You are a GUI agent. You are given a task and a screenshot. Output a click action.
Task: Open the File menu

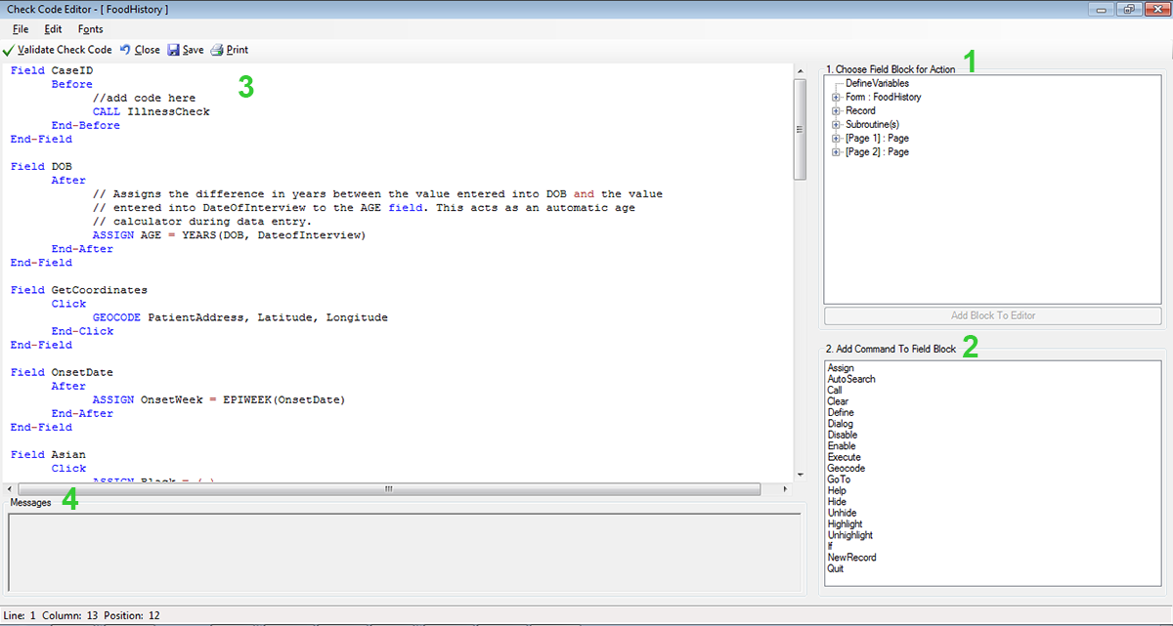click(21, 29)
